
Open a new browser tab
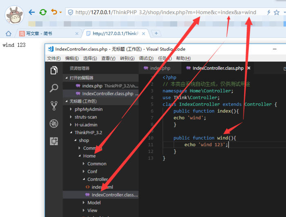pyautogui.click(x=156, y=33)
